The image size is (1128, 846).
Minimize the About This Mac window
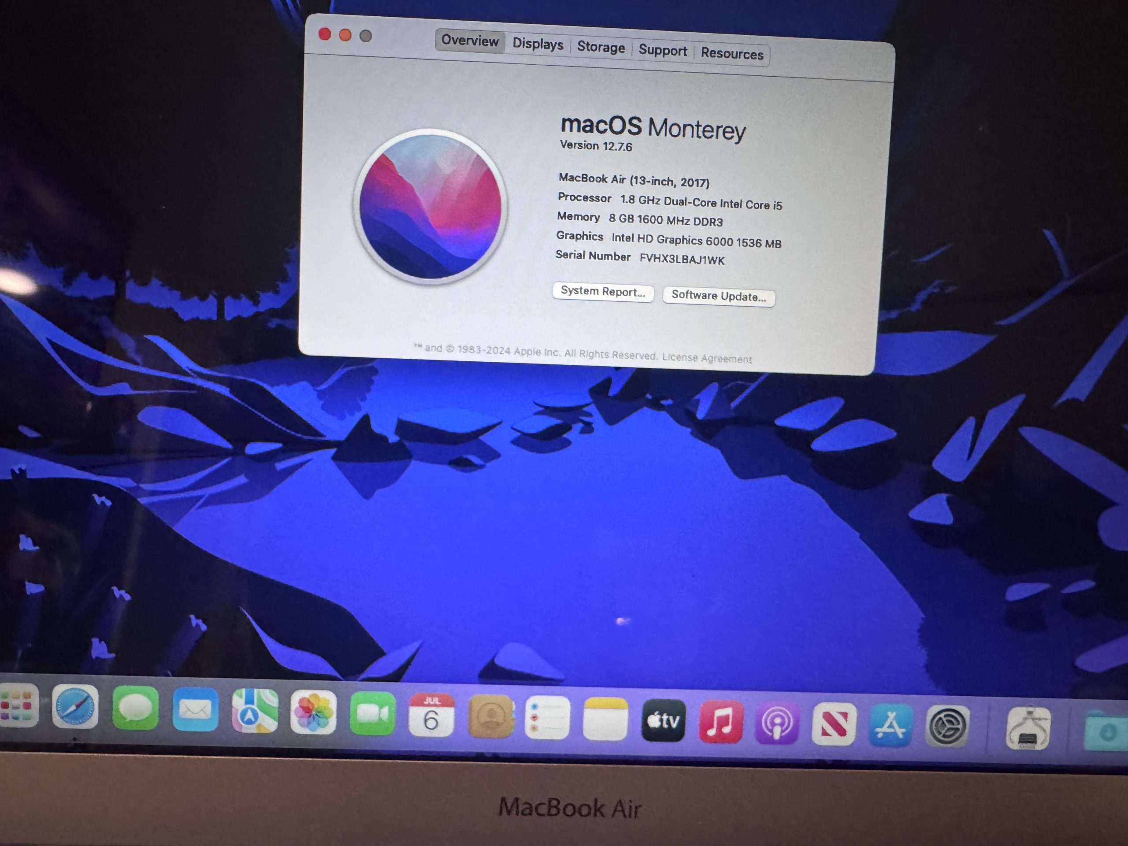click(345, 35)
